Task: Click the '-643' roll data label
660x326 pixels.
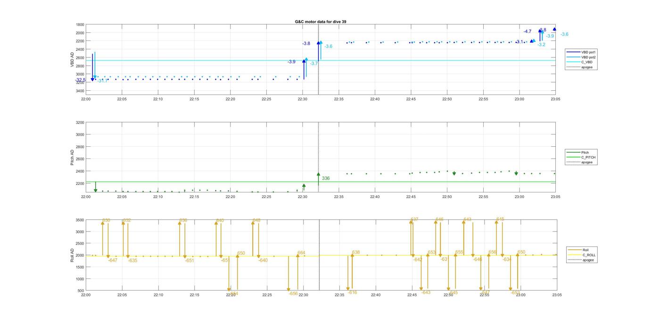Action: [x=426, y=292]
